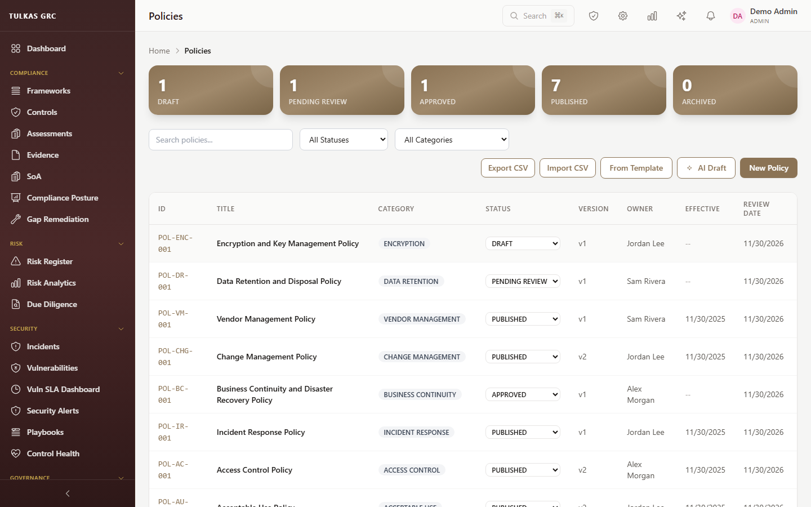The height and width of the screenshot is (507, 811).
Task: Open settings gear in the top bar
Action: point(623,16)
